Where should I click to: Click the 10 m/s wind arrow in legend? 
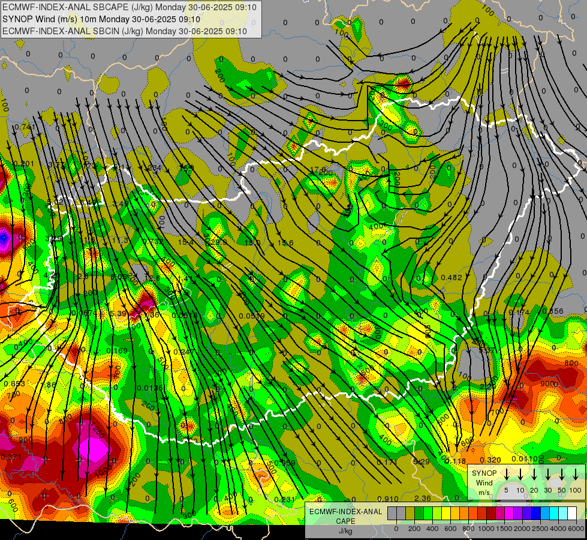pyautogui.click(x=520, y=474)
